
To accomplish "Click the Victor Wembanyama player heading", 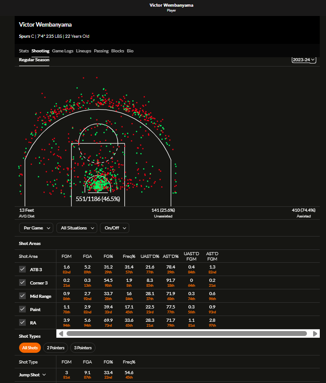I will click(x=45, y=25).
